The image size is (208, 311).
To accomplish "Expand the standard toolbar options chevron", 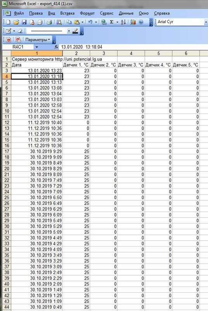I will click(x=151, y=22).
